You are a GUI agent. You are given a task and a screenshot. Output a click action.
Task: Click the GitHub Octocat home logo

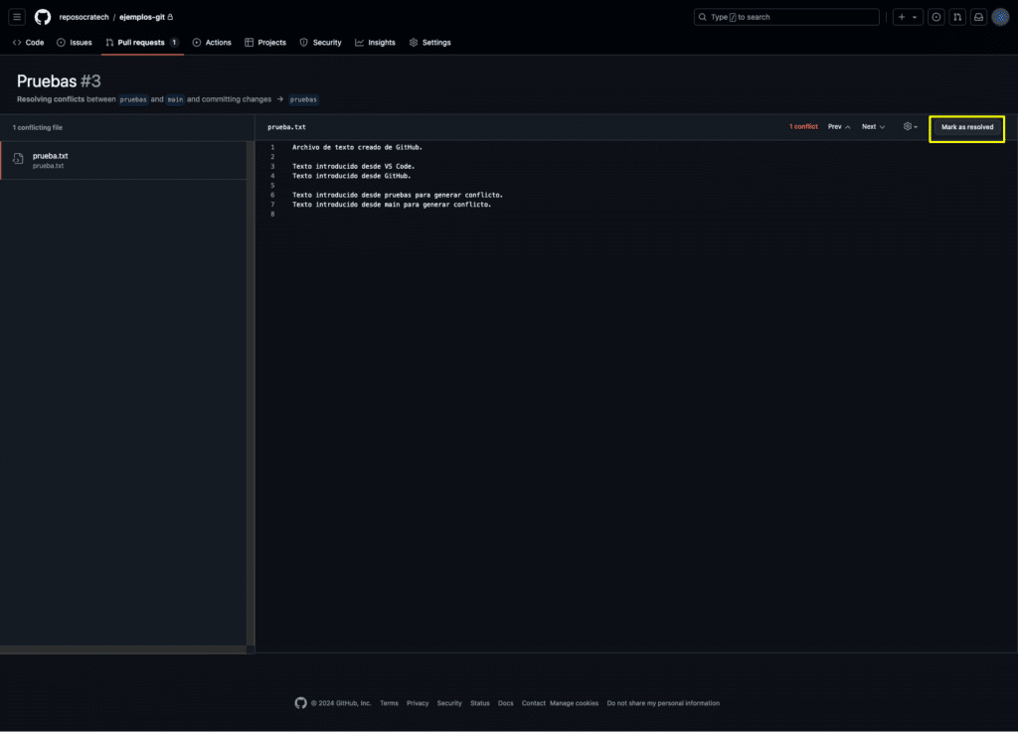pos(43,17)
